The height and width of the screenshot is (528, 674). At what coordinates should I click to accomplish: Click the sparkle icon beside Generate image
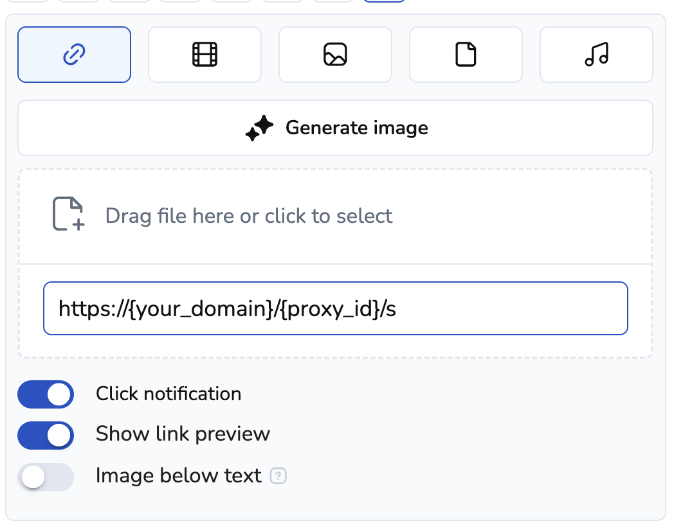pos(260,128)
